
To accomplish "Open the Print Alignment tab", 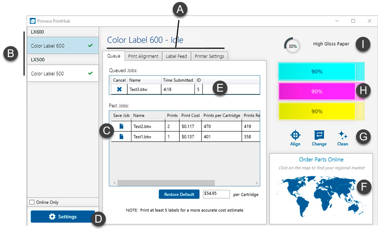I will (143, 56).
